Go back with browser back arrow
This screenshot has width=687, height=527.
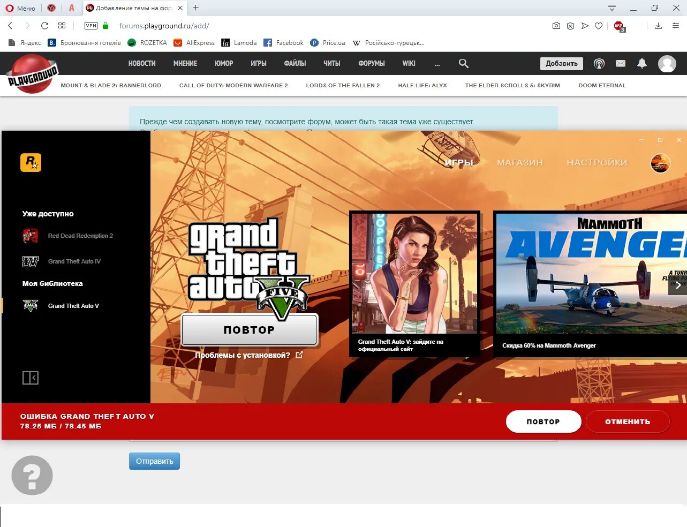coord(10,26)
